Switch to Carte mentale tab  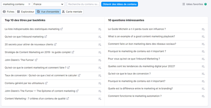tap(72, 12)
